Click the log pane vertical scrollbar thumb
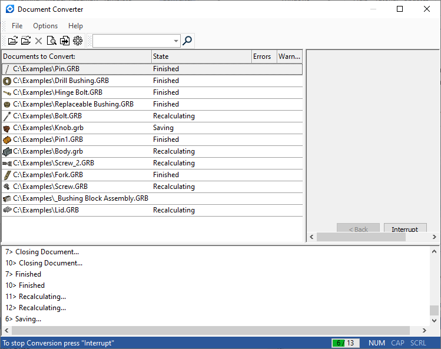Viewport: 441px width, 349px height. [435, 311]
